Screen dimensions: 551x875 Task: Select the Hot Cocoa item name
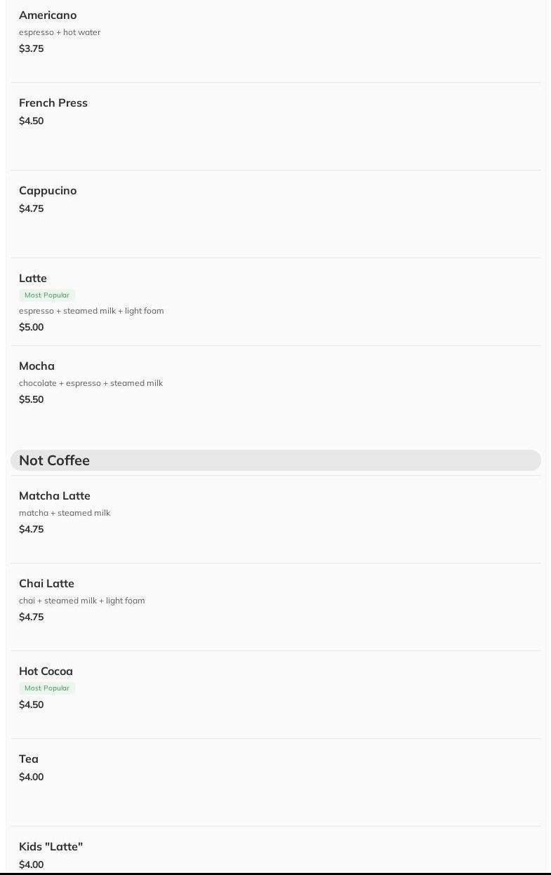(46, 672)
